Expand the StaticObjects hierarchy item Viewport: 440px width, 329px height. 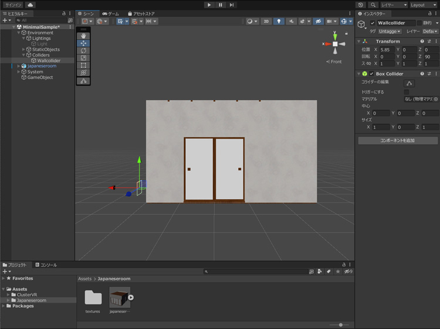(23, 50)
